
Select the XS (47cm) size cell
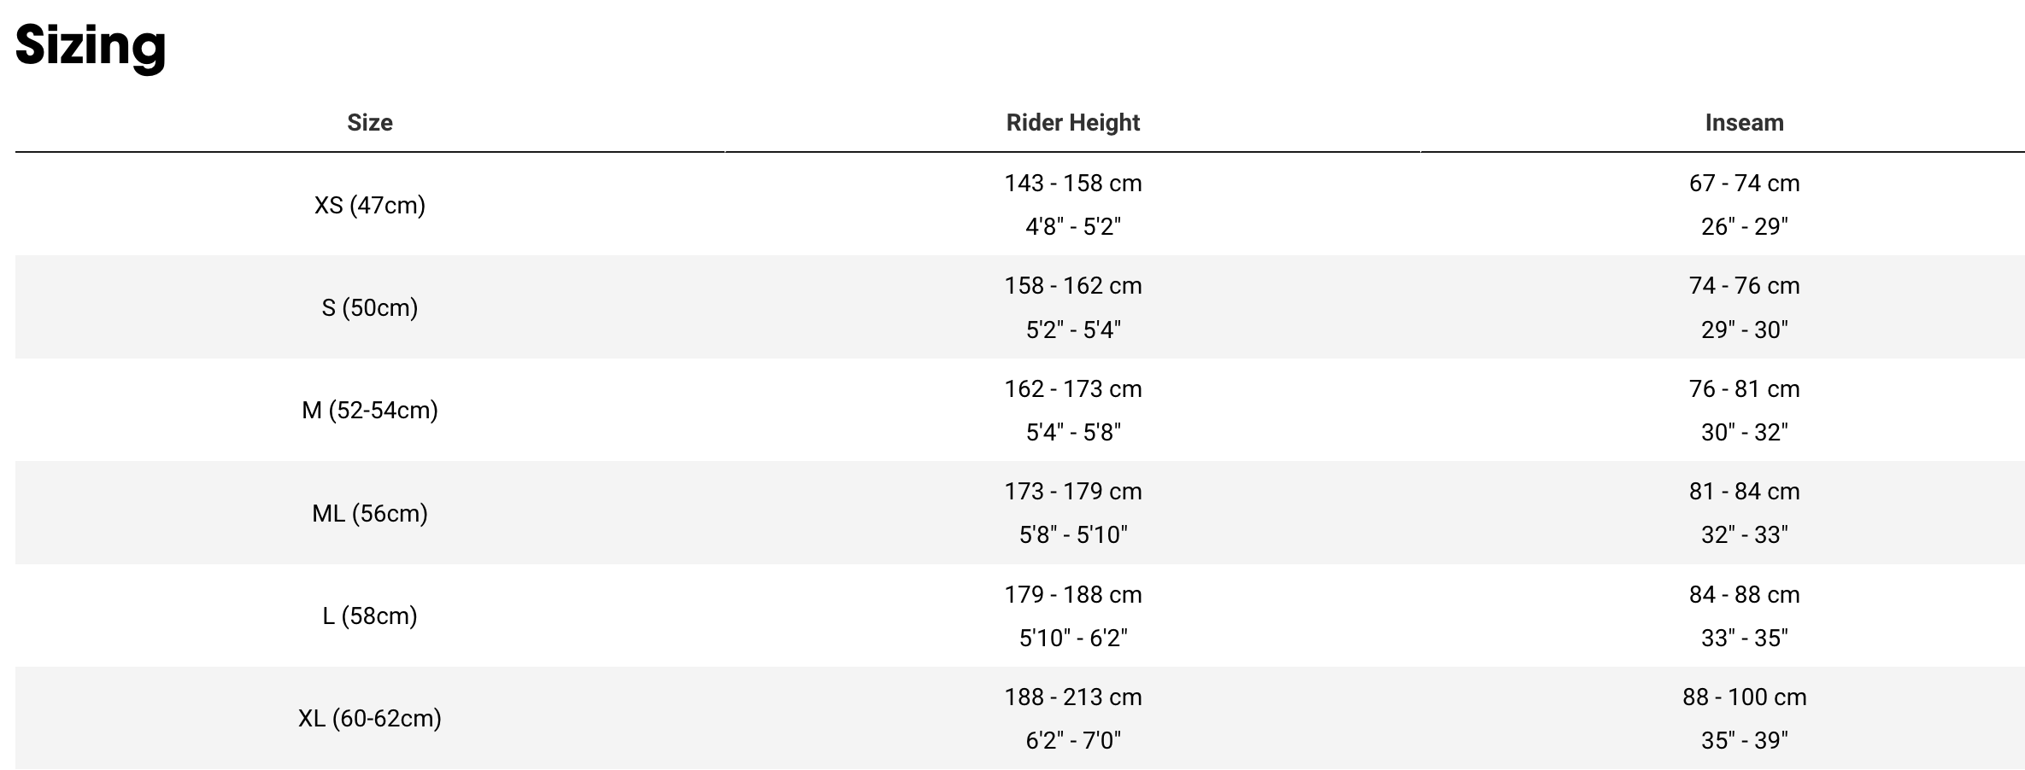point(369,205)
